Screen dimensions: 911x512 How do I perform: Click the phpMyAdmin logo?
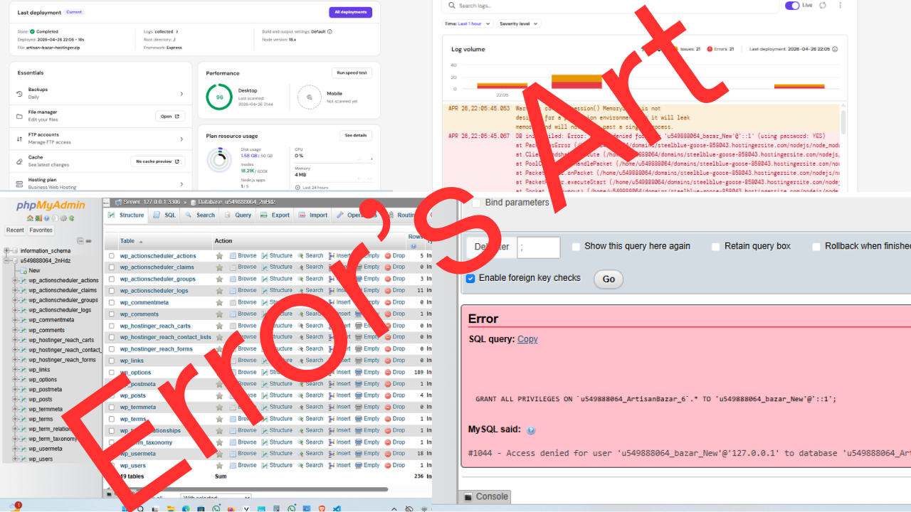(x=51, y=206)
